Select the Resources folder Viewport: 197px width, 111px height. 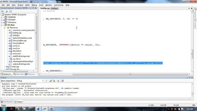(x=14, y=27)
